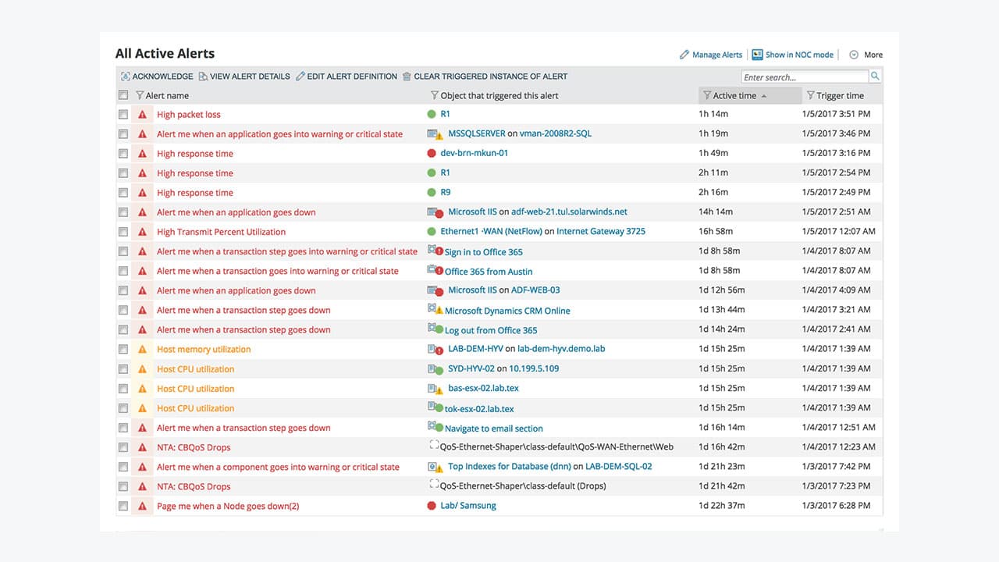
Task: Click the red critical triangle beside High packet loss
Action: 141,114
